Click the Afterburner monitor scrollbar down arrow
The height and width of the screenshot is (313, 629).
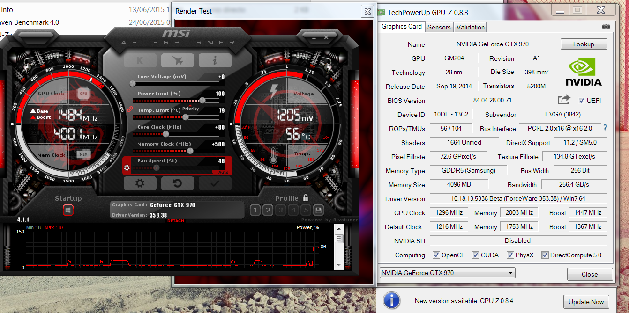[x=339, y=266]
